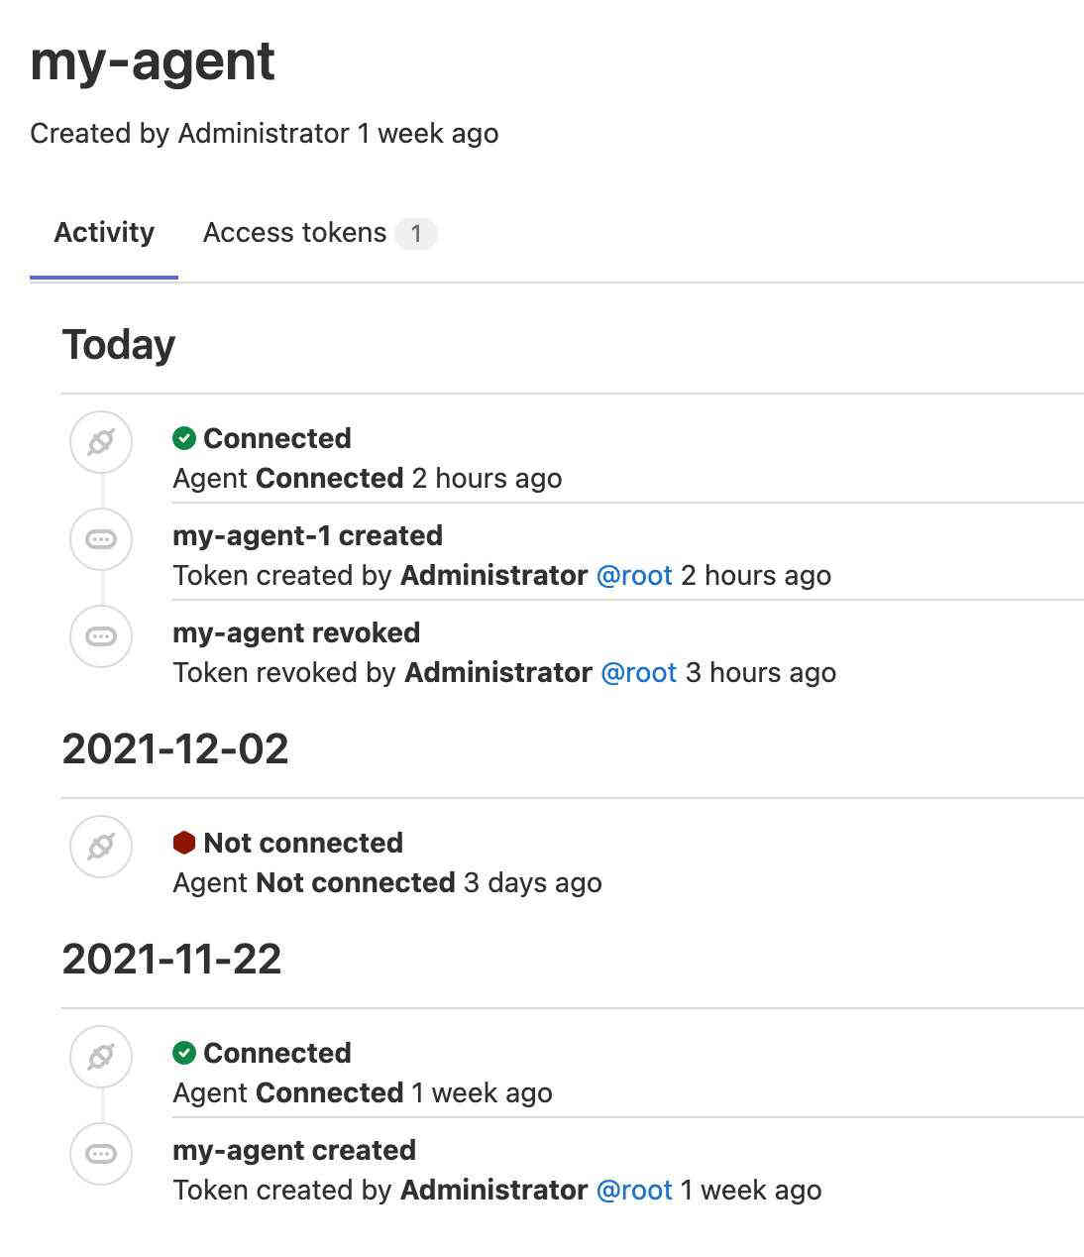1084x1257 pixels.
Task: Open @root link in my-agent-1 created event
Action: coord(634,576)
